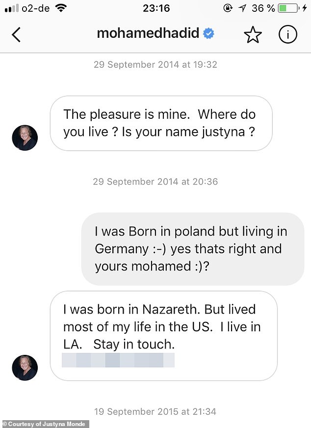This screenshot has height=428, width=311.
Task: Select the "The pleasure is mine" message bubble
Action: (x=161, y=123)
